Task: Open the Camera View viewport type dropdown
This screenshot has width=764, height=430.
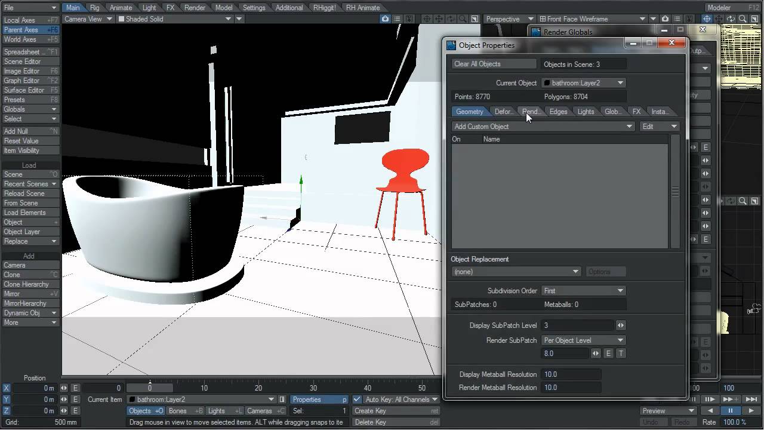Action: pos(88,19)
